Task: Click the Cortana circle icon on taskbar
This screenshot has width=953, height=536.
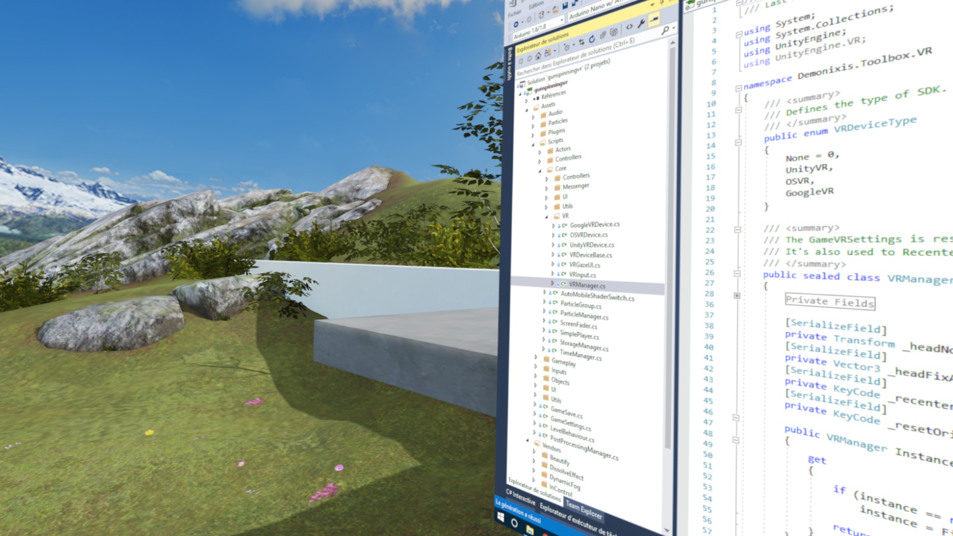Action: click(x=514, y=523)
